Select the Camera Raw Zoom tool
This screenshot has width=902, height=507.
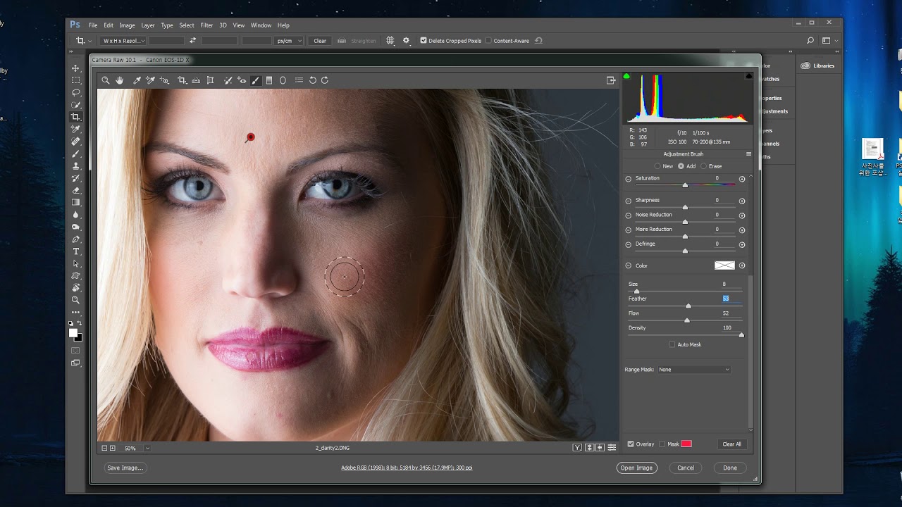pyautogui.click(x=106, y=80)
